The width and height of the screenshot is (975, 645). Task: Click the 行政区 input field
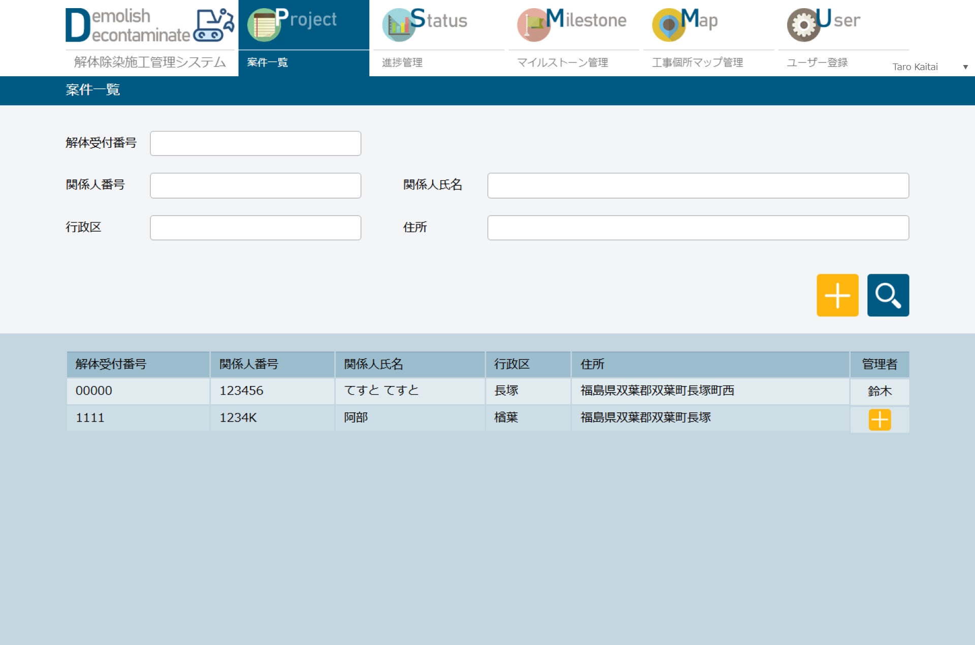(x=255, y=228)
